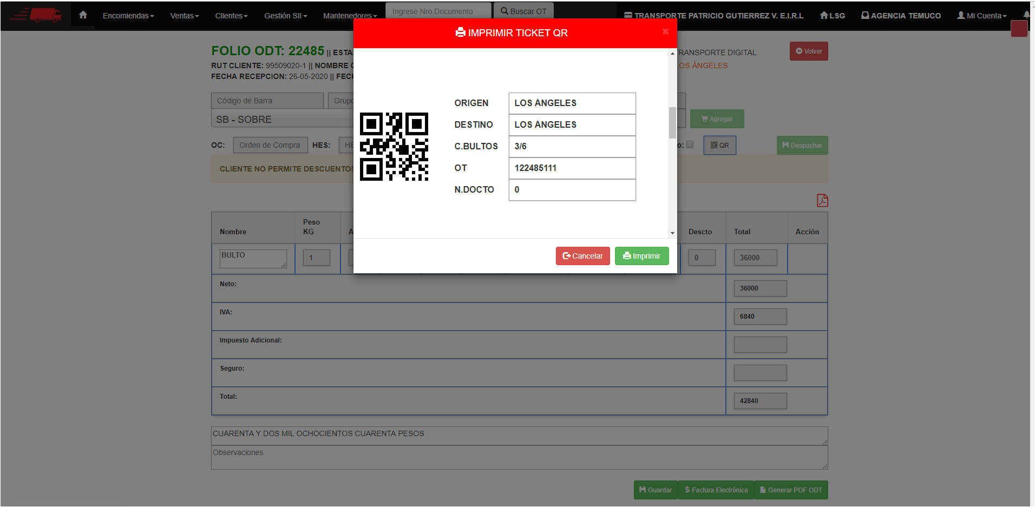Click Generar PDF ODT button
Viewport: 1035px width, 507px height.
(x=791, y=490)
